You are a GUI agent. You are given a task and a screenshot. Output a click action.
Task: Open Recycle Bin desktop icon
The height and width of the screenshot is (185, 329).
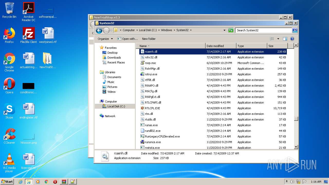click(x=9, y=10)
